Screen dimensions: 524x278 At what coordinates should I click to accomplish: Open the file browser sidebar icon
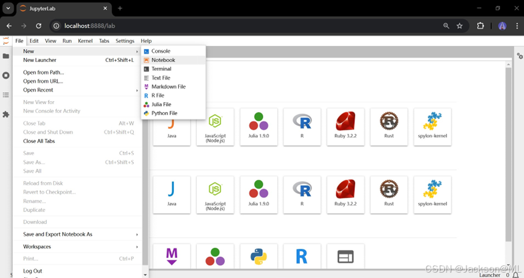coord(5,56)
